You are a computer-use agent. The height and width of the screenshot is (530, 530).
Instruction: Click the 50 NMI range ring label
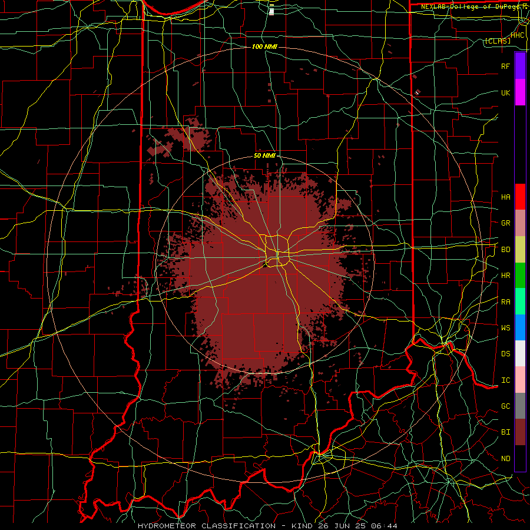[x=264, y=156]
